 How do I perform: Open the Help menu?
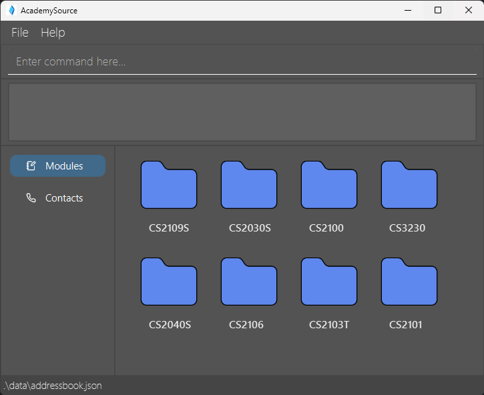tap(53, 33)
